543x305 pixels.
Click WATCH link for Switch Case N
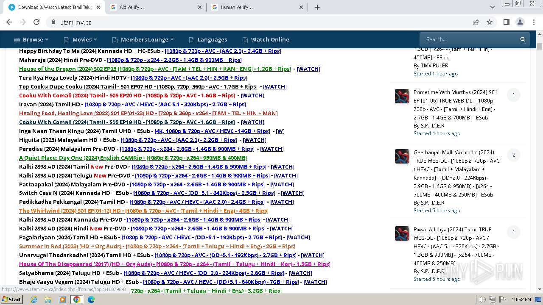point(293,193)
